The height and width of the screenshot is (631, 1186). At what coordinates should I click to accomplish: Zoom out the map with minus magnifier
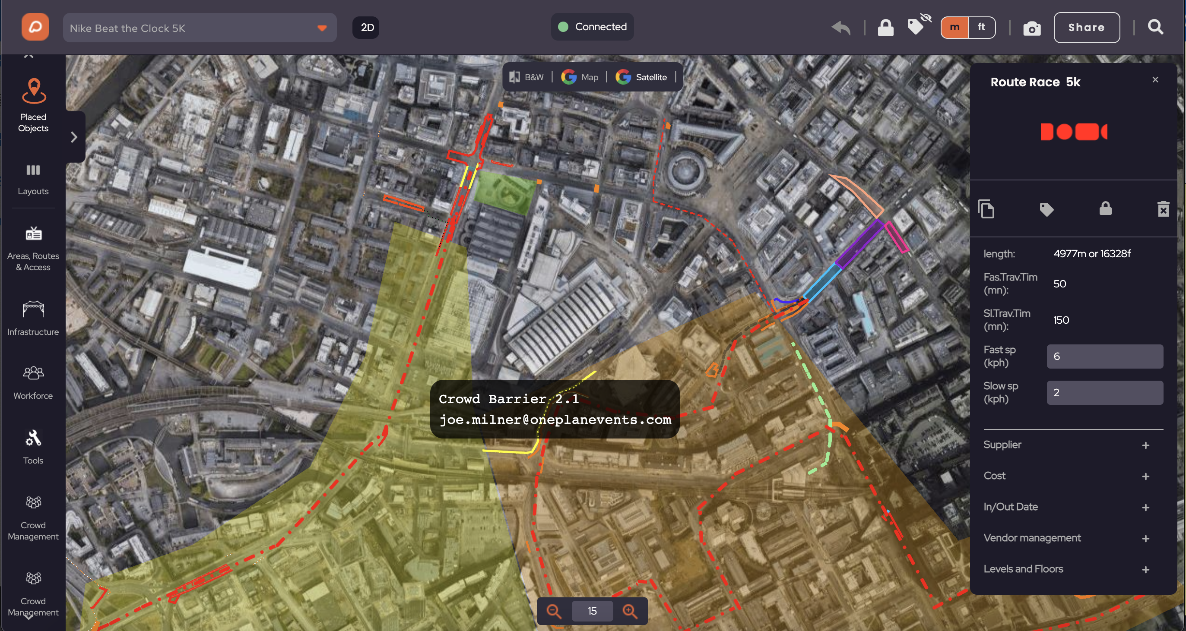click(x=553, y=611)
